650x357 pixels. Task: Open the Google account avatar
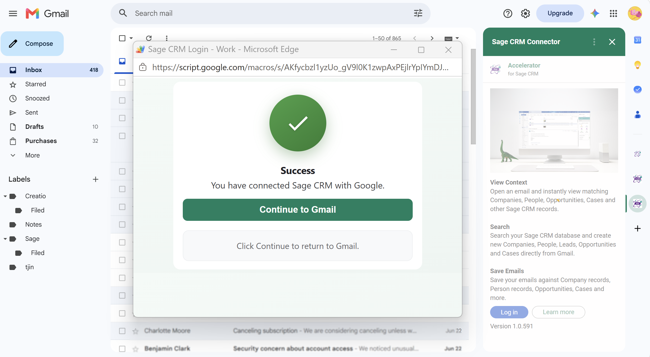[635, 13]
